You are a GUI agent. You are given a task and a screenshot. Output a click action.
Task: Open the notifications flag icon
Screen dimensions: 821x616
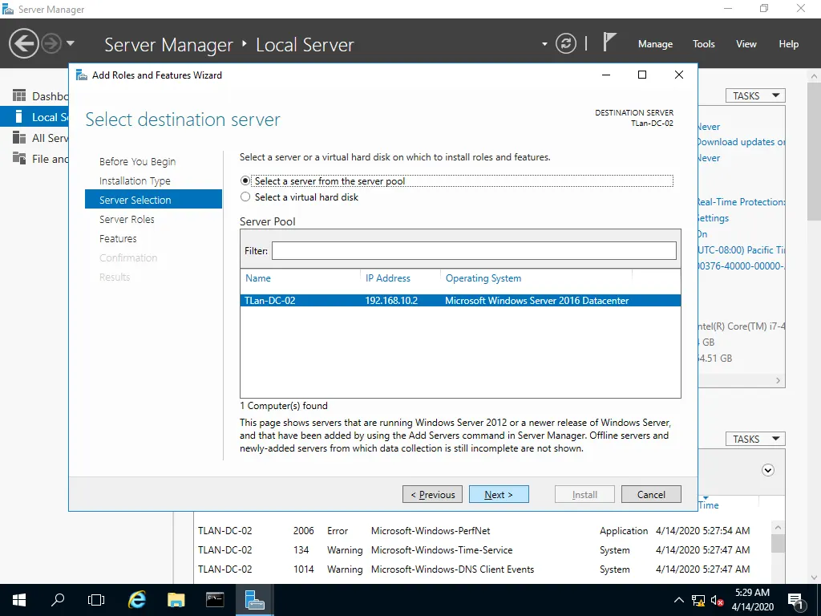point(608,42)
